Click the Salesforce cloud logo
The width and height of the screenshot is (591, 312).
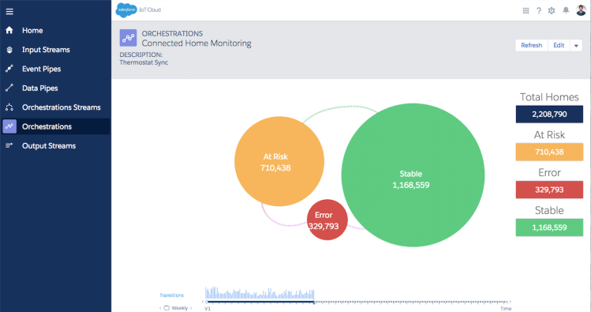(x=126, y=9)
